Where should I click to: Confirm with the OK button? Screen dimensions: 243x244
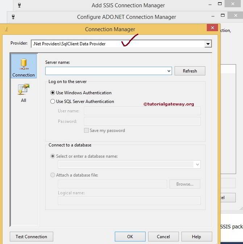point(130,236)
